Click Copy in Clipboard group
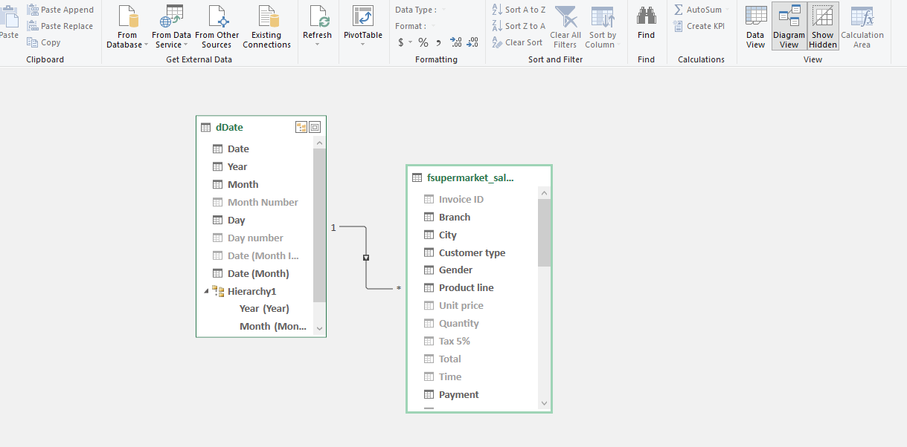The width and height of the screenshot is (907, 447). [x=44, y=42]
